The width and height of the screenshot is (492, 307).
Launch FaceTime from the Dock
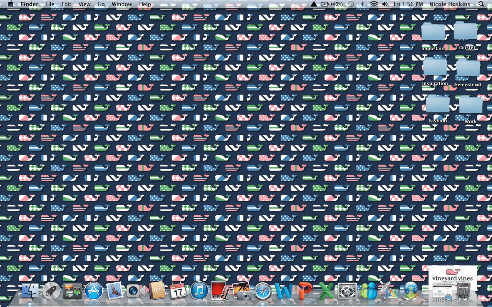pyautogui.click(x=135, y=291)
